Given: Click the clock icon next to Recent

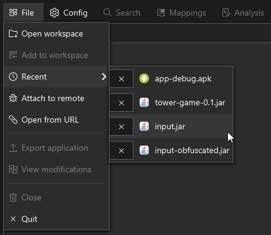Looking at the screenshot, I should tap(13, 77).
